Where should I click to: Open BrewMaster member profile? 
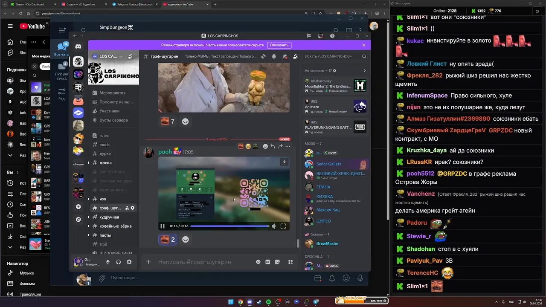pos(336,243)
